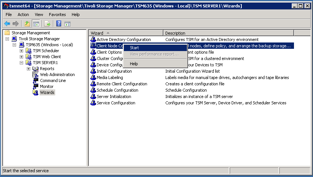Toggle the Show/Hide Console Tree icon
This screenshot has height=177, width=313.
[x=36, y=24]
